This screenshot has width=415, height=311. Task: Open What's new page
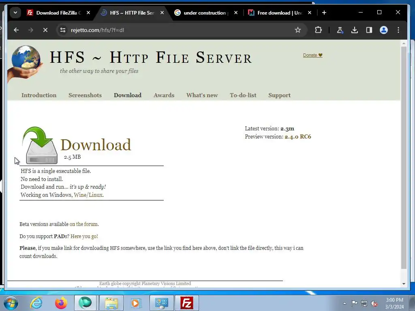click(202, 95)
